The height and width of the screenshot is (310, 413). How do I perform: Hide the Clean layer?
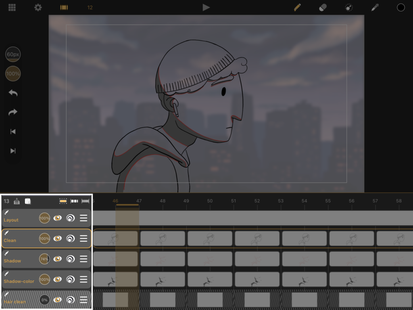57,239
